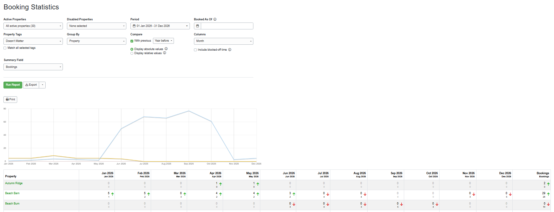Open the Summary Field Bookings dropdown
Viewport: 554px width, 212px height.
33,67
